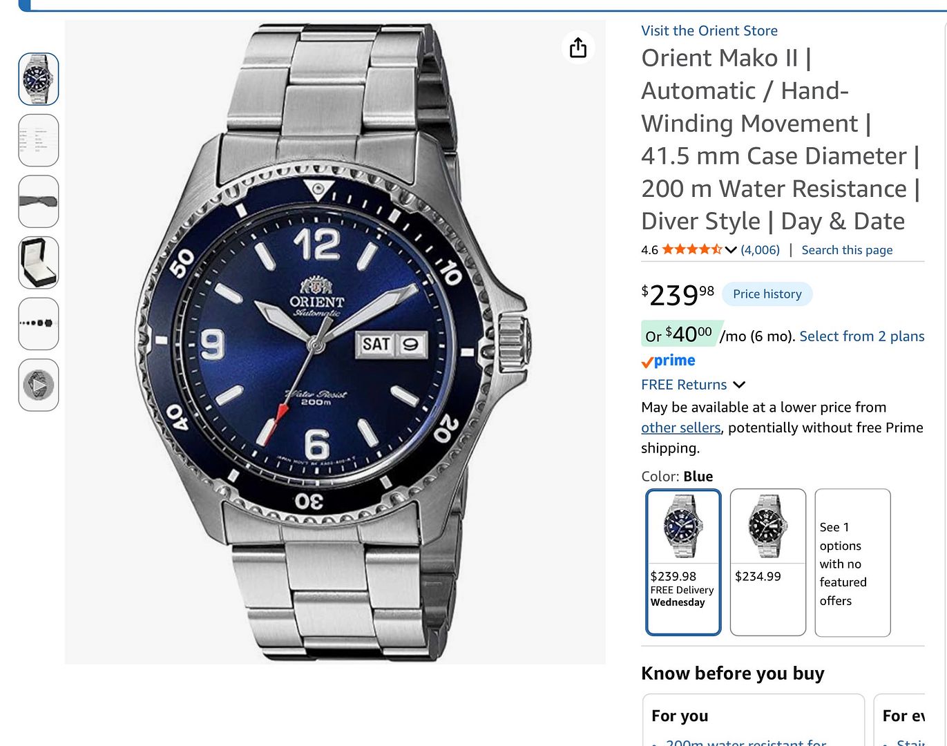Choose the Blue color option at $239.98
Image resolution: width=947 pixels, height=746 pixels.
point(683,562)
